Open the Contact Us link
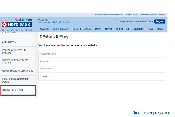Image resolution: width=175 pixels, height=117 pixels. coord(161,14)
